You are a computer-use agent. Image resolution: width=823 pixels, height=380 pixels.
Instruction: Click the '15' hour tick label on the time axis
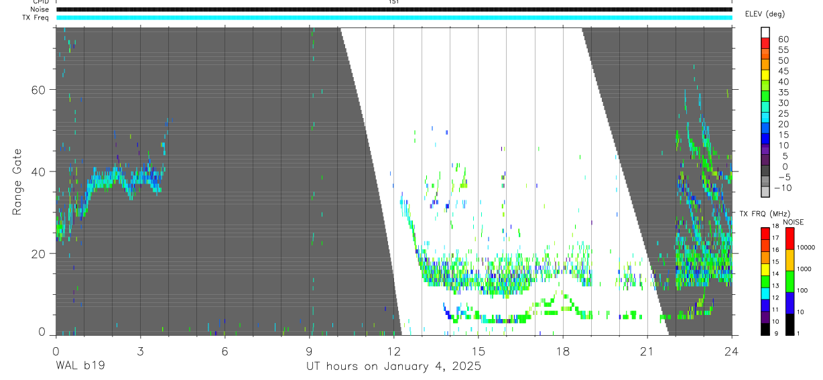coord(478,351)
